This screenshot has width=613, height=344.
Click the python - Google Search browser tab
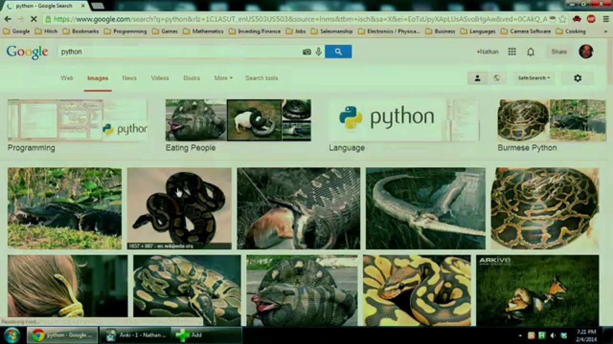[45, 6]
